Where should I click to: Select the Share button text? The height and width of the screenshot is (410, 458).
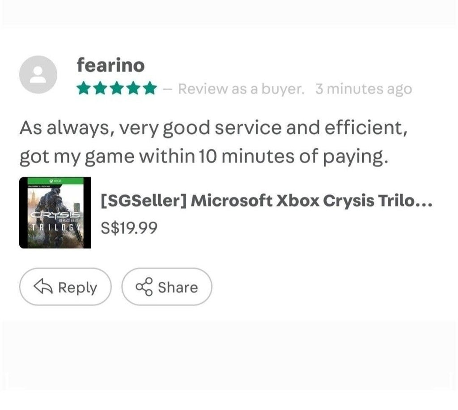pyautogui.click(x=178, y=287)
